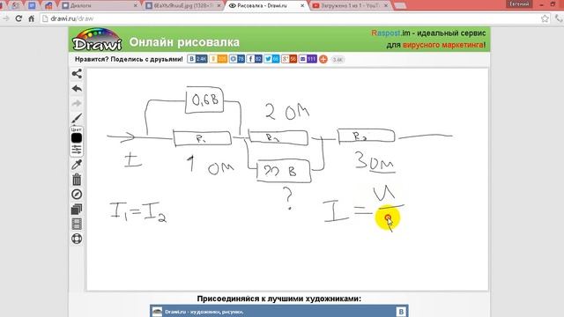564x317 pixels.
Task: Switch to the YouTube browser tab
Action: [349, 5]
